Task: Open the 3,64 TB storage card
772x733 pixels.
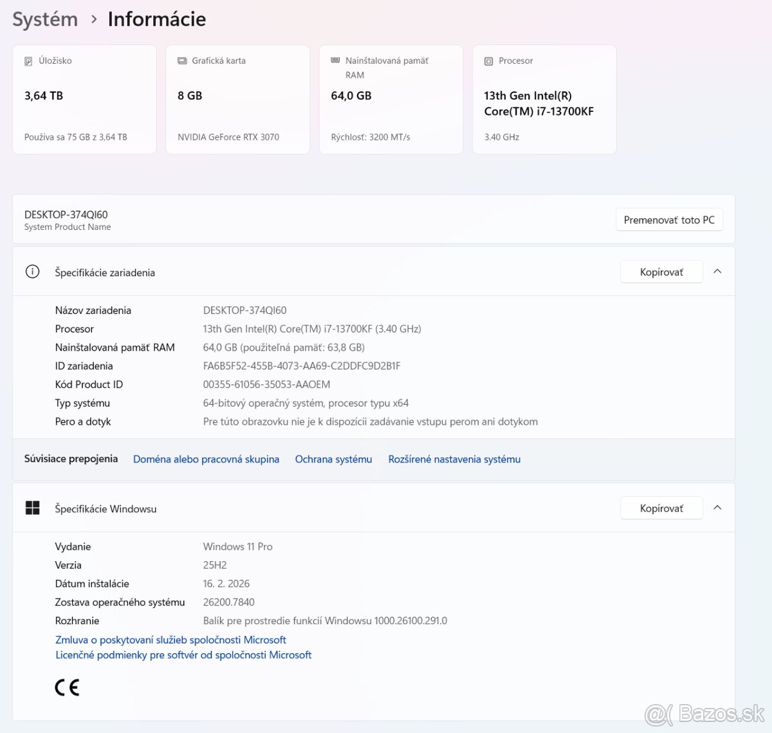Action: tap(84, 100)
